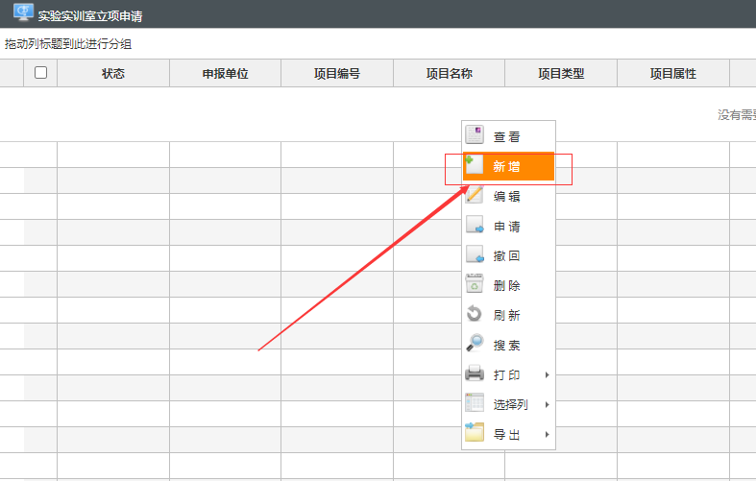The image size is (756, 481).
Task: Click the Refresh (刷新) arrow icon
Action: 475,315
